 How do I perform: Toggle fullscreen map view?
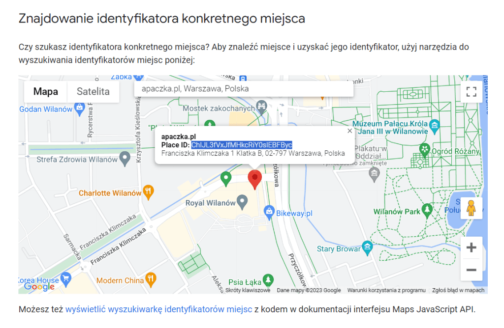(x=471, y=92)
